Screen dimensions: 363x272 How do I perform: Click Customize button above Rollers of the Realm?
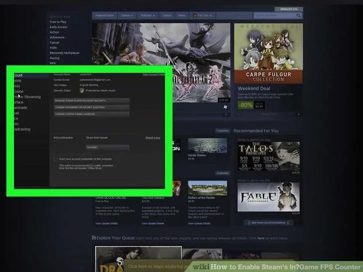pyautogui.click(x=222, y=173)
